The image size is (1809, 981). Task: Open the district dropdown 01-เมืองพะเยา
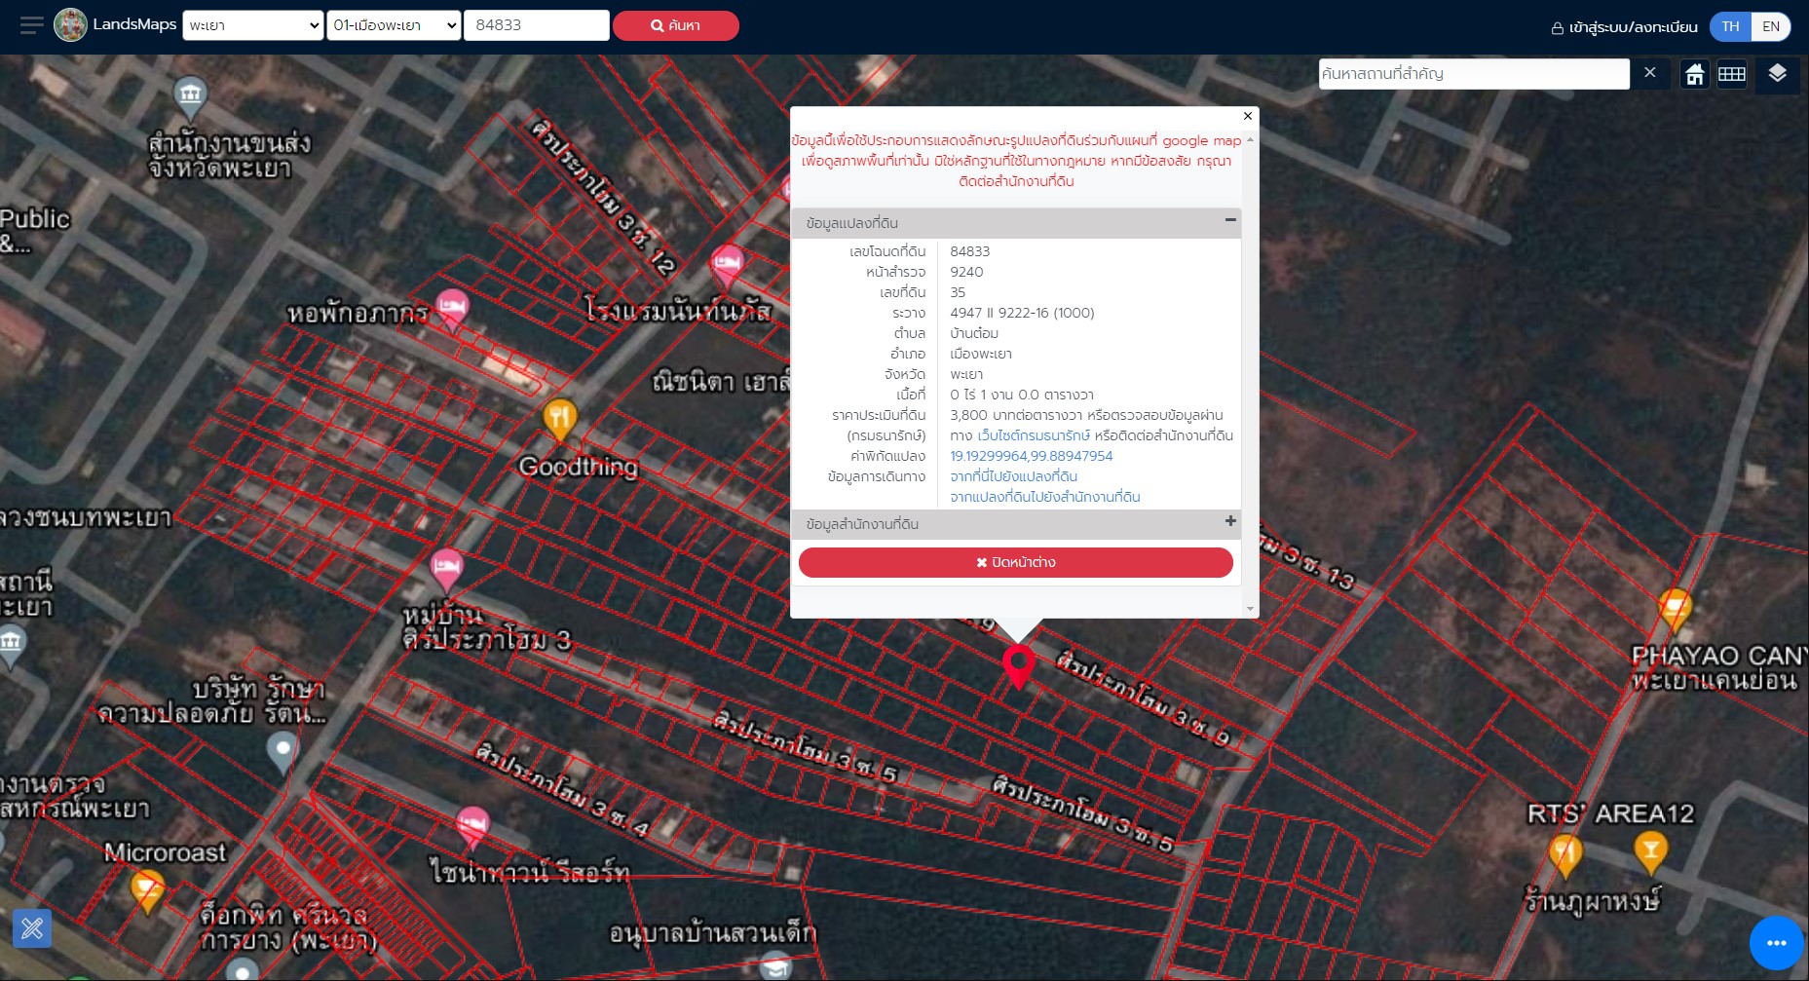(395, 25)
